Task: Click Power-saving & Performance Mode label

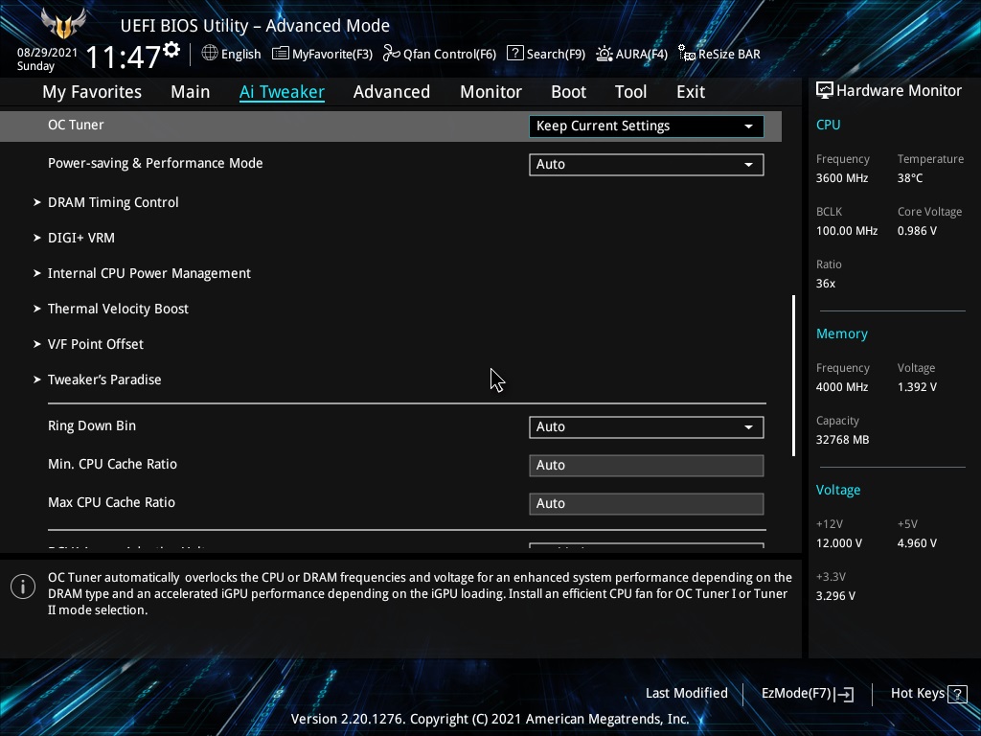Action: pyautogui.click(x=155, y=163)
